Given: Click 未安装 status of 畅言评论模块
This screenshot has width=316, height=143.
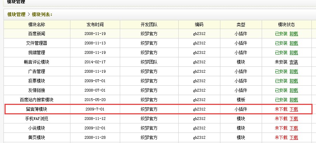Looking at the screenshot, I should (x=281, y=62).
